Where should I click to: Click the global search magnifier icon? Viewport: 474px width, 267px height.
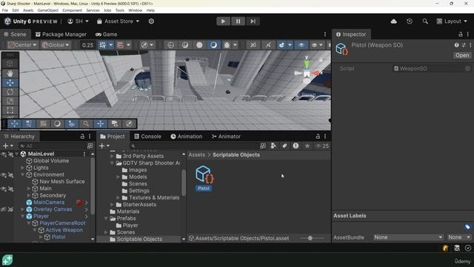point(425,22)
